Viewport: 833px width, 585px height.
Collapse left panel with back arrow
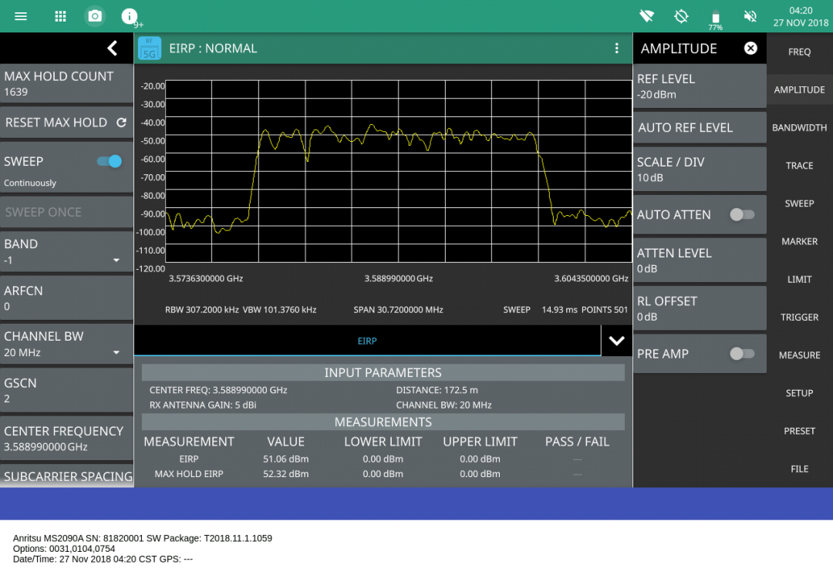click(112, 49)
